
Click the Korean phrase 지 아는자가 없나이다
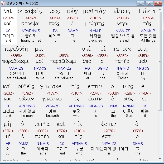[x=109, y=149]
